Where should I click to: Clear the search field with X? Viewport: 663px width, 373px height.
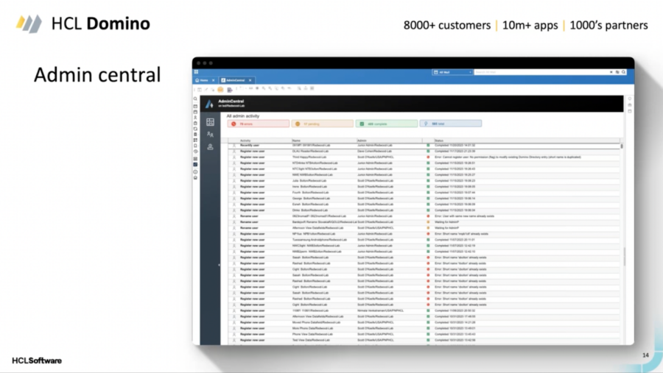611,72
